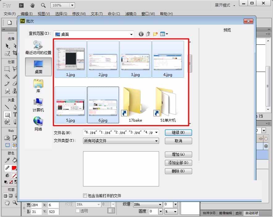Viewport: 273px width, 217px height.
Task: Select the Pen tool
Action: (15, 107)
